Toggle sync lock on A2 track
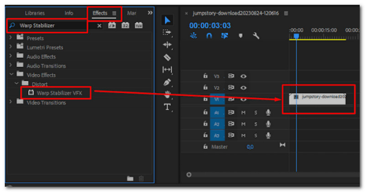The height and width of the screenshot is (192, 365). tap(231, 124)
